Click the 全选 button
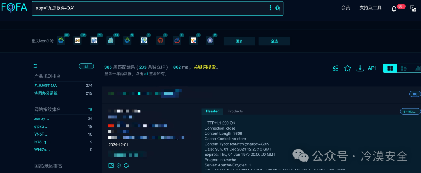421x173 pixels. pyautogui.click(x=274, y=41)
